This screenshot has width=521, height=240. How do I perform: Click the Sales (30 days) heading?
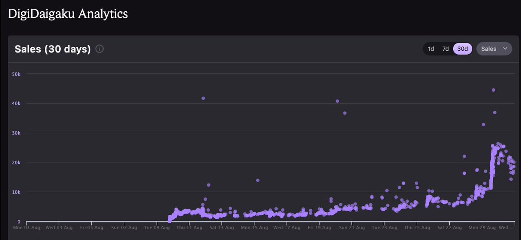coord(53,49)
